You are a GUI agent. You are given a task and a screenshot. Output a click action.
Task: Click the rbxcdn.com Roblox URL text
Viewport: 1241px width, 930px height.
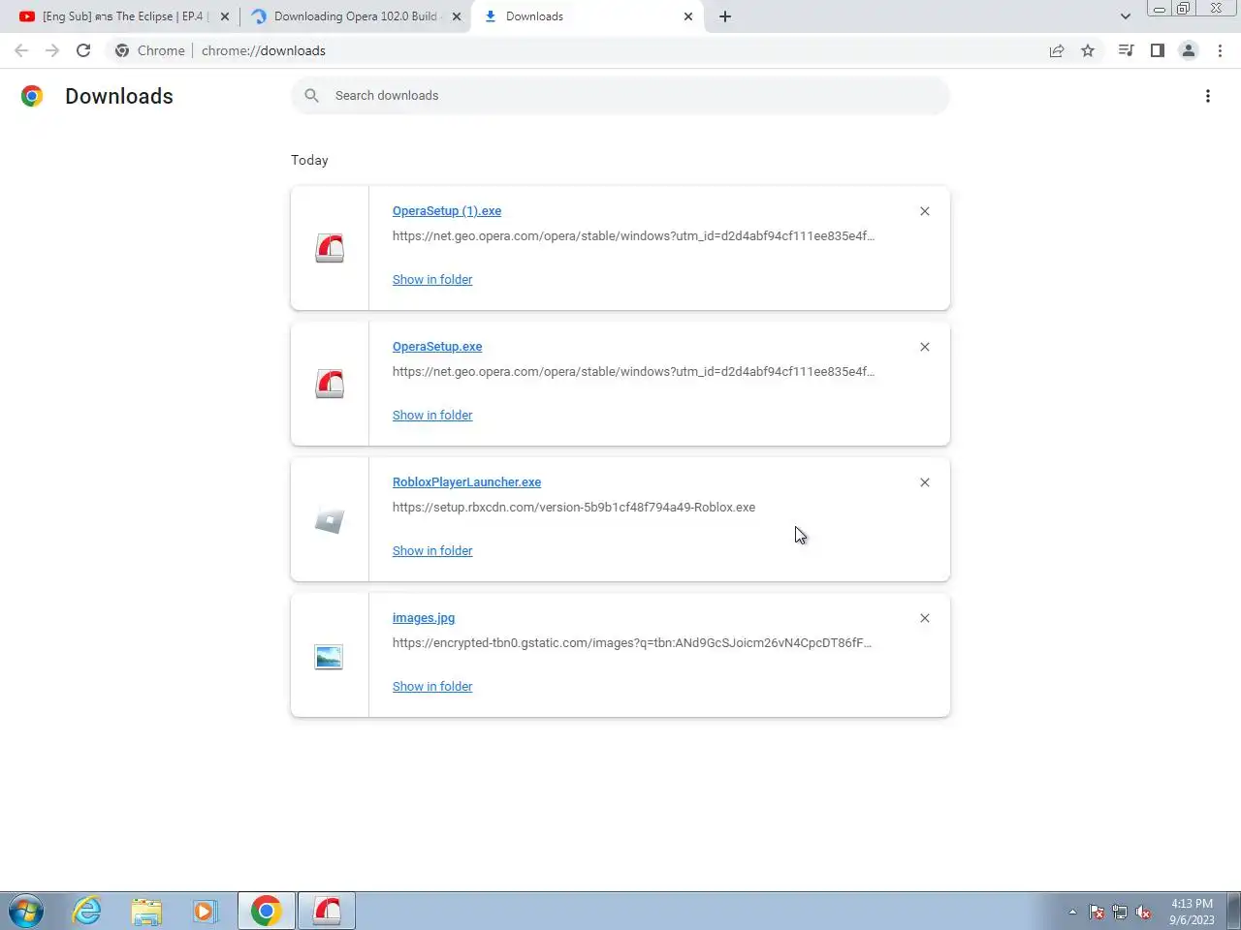pos(574,508)
